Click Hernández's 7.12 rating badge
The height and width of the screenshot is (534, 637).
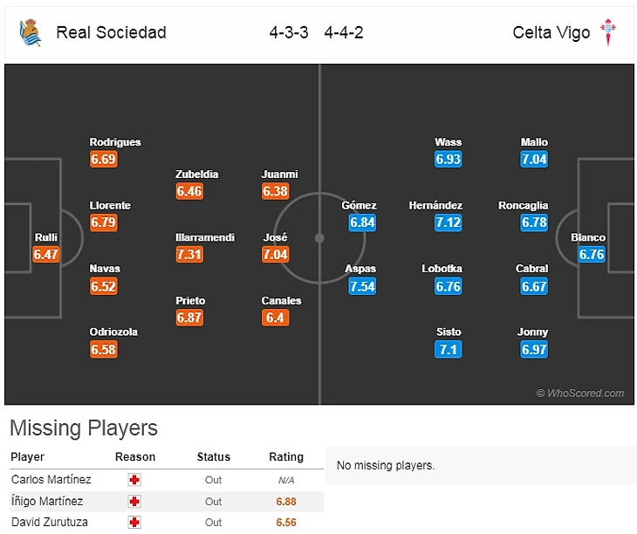pyautogui.click(x=448, y=222)
